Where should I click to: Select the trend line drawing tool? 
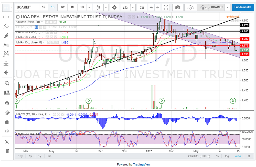6,17
